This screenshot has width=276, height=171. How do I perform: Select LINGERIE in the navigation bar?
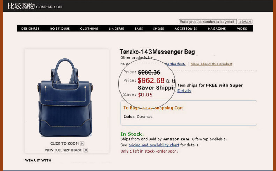point(116,29)
